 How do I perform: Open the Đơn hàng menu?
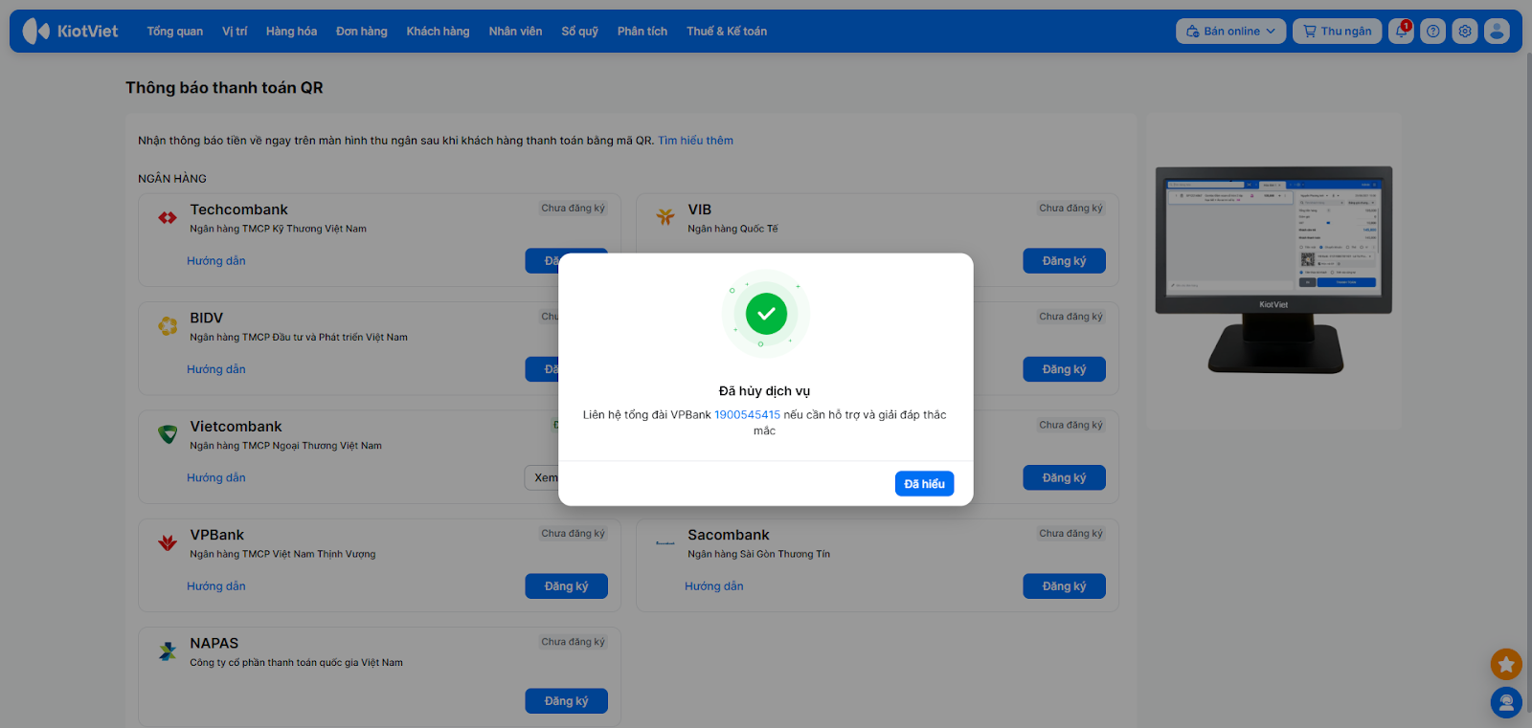coord(362,31)
